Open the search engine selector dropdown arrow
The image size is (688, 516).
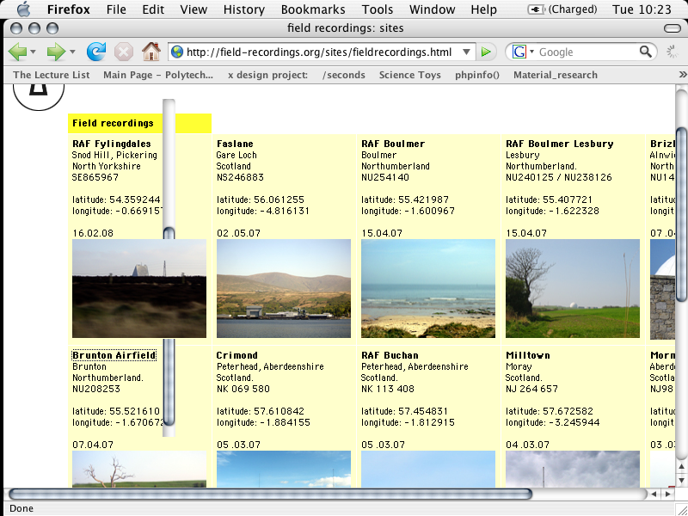click(531, 52)
